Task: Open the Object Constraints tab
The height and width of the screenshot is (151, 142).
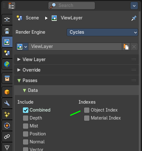Action: click(x=7, y=137)
